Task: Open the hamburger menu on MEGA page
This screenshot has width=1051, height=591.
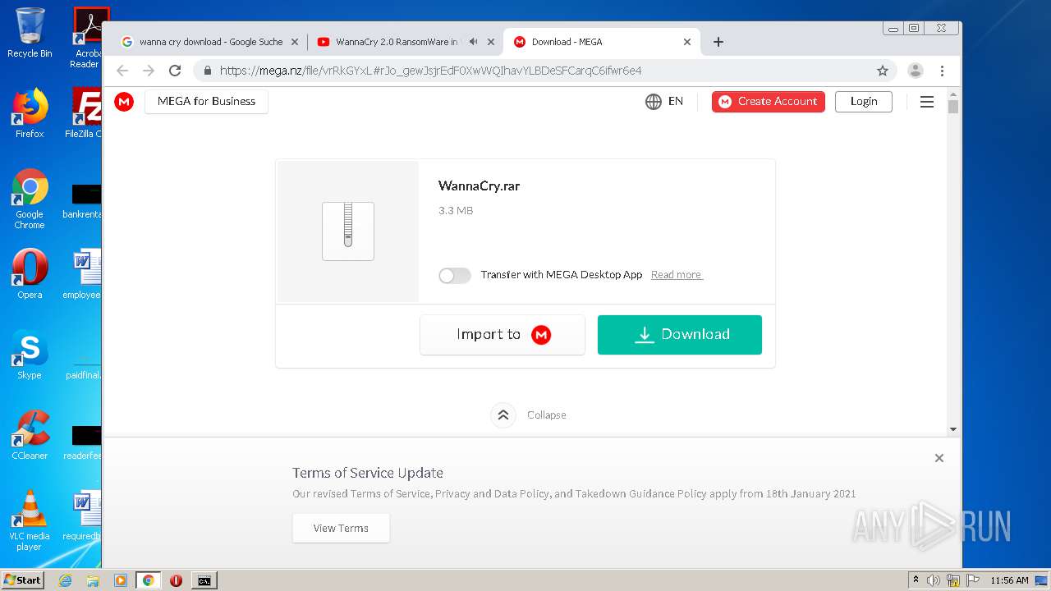Action: 927,102
